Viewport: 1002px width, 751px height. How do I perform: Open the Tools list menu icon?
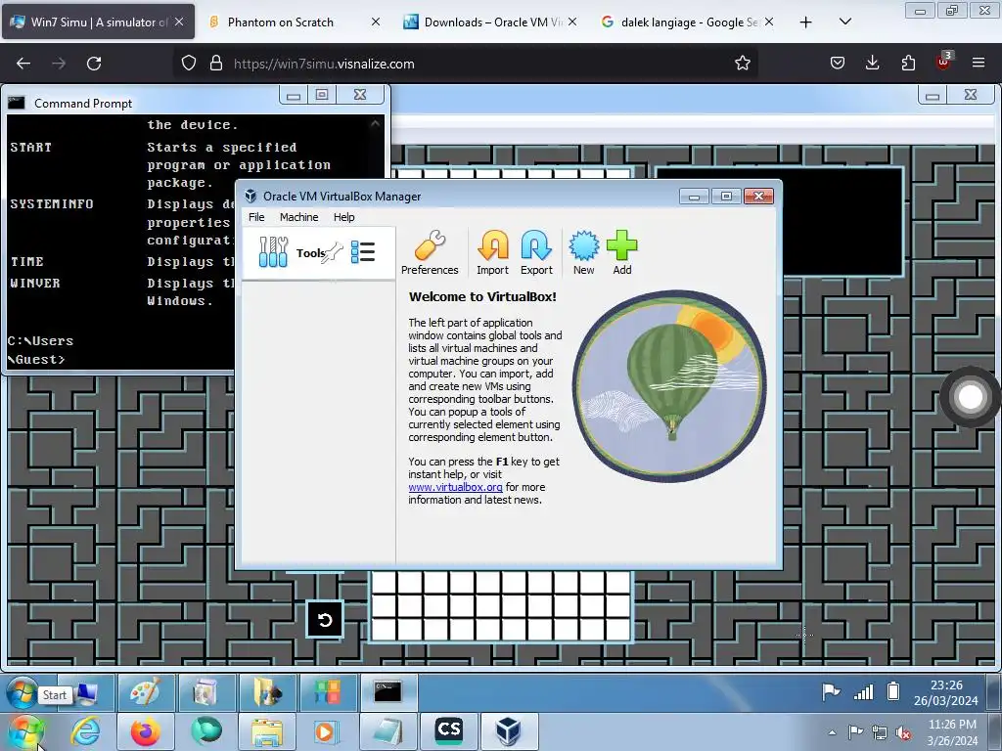tap(363, 252)
